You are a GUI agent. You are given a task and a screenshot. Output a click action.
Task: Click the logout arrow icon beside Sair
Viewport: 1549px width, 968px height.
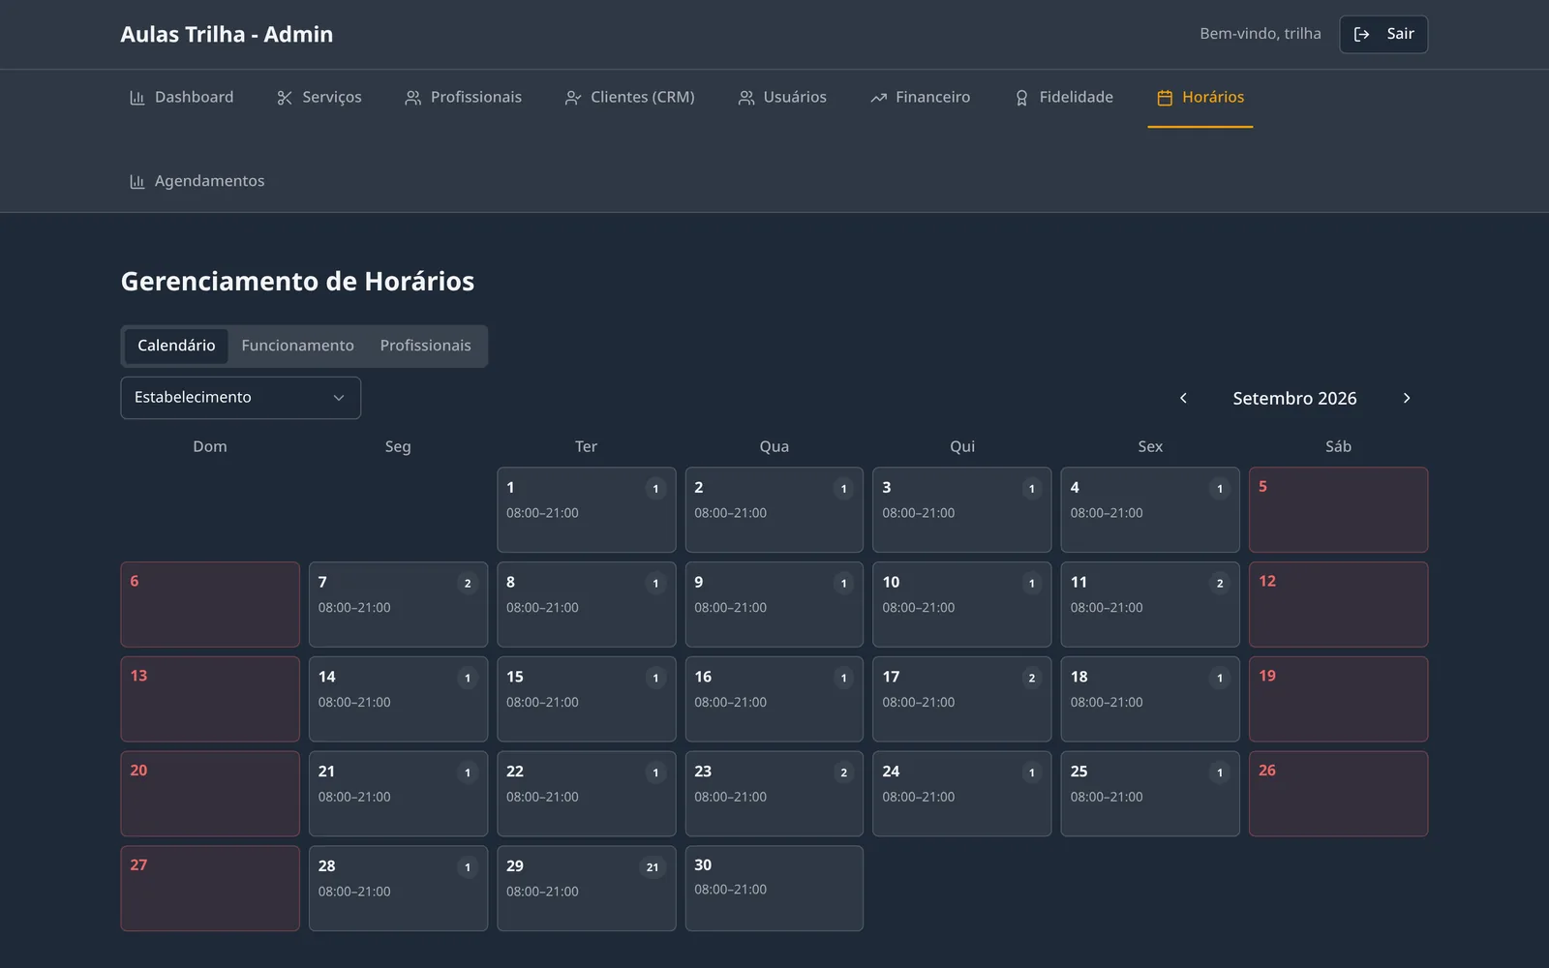(1361, 34)
